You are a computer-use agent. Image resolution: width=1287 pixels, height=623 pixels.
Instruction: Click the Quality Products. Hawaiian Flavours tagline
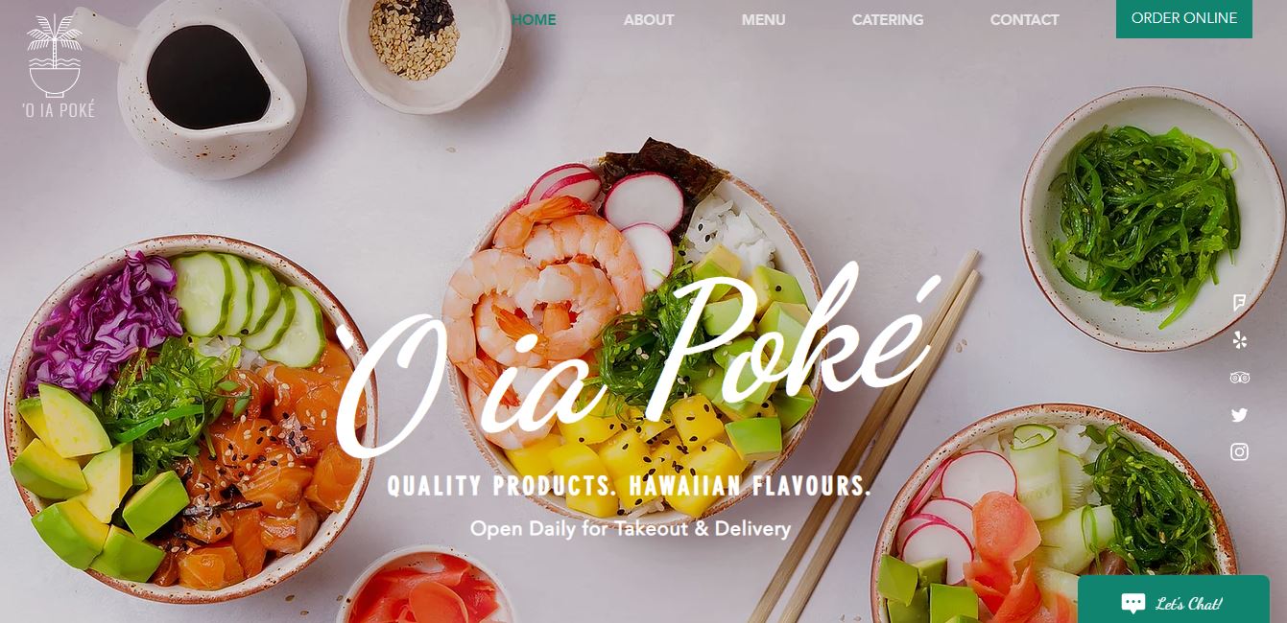click(630, 486)
